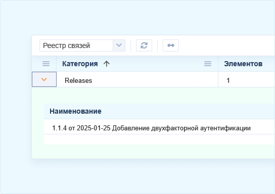
Task: Collapse the Releases row with the orange chevron
Action: point(44,80)
